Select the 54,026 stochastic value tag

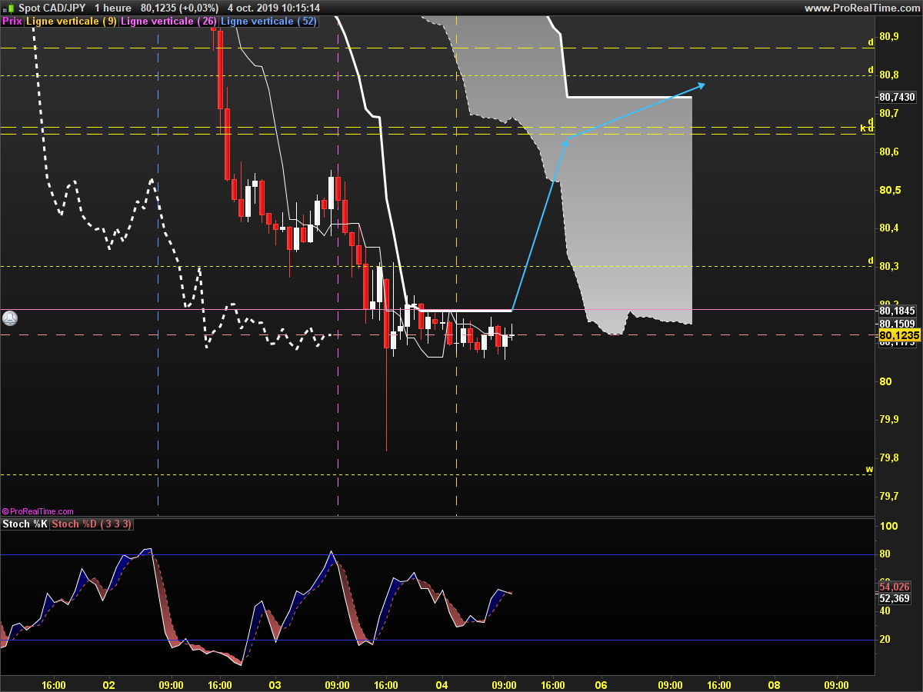[895, 587]
